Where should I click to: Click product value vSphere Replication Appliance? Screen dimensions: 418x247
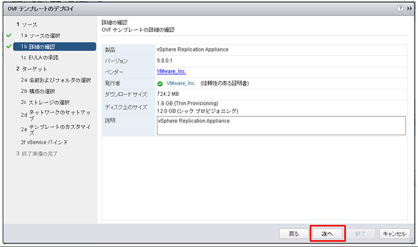(192, 50)
